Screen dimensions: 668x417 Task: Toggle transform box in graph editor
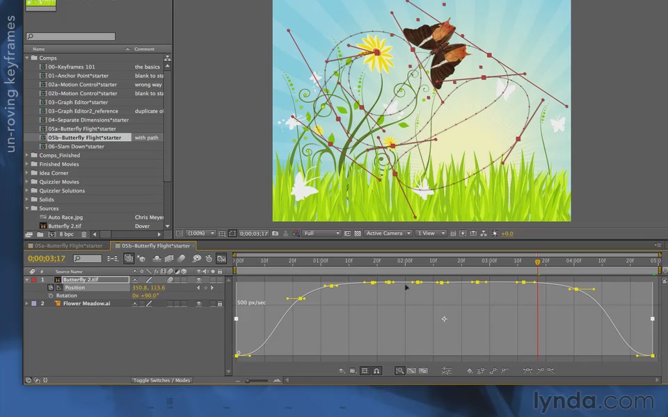pos(365,370)
